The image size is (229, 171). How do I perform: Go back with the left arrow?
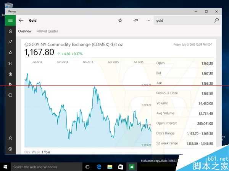(x=21, y=21)
